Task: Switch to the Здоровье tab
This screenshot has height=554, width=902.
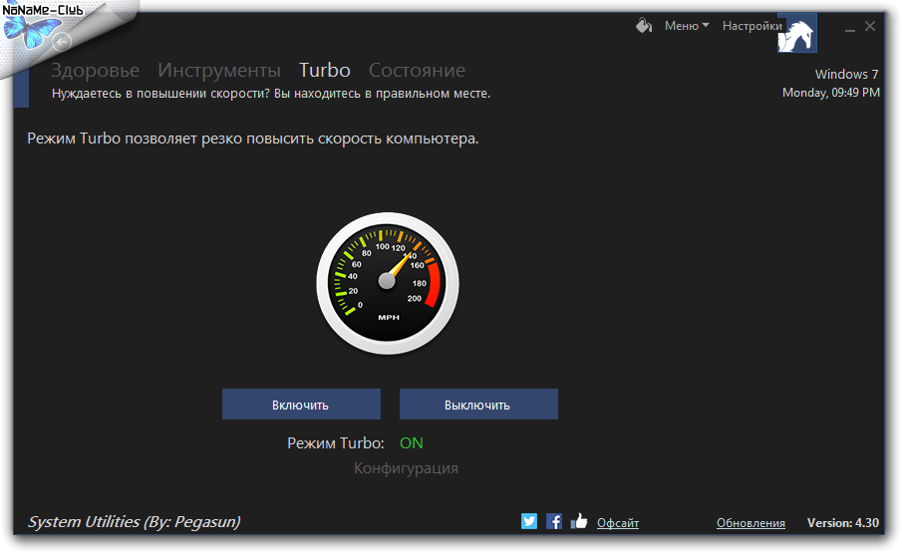Action: 96,70
